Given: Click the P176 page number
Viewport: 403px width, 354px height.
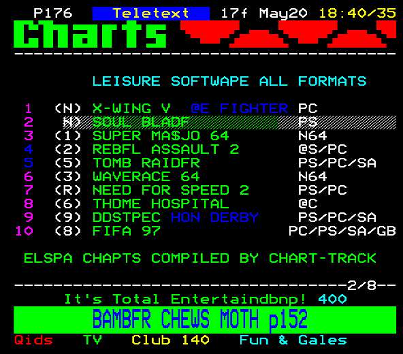Looking at the screenshot, I should (53, 14).
